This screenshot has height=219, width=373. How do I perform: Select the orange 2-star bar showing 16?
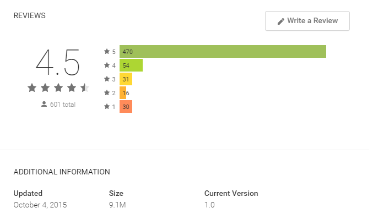[x=124, y=94]
